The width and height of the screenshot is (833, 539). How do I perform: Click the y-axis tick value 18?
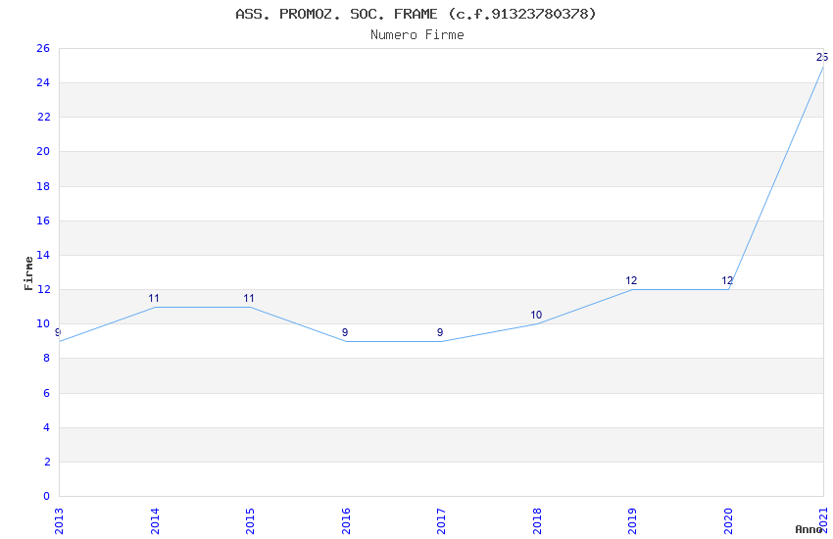(43, 186)
